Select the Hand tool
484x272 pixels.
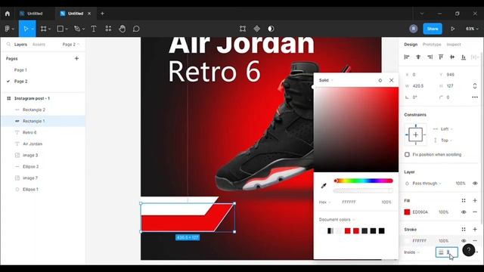123,29
